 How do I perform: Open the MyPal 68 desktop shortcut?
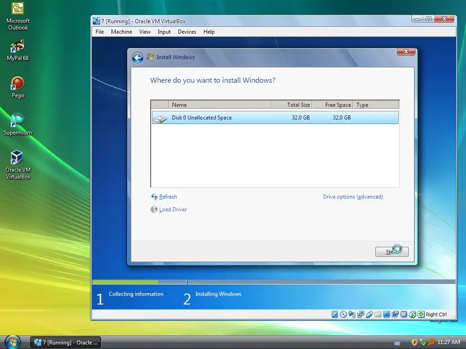coord(18,50)
